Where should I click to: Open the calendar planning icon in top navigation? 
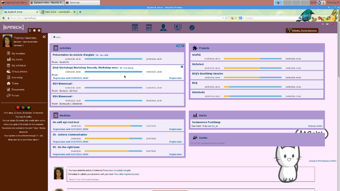[x=149, y=27]
